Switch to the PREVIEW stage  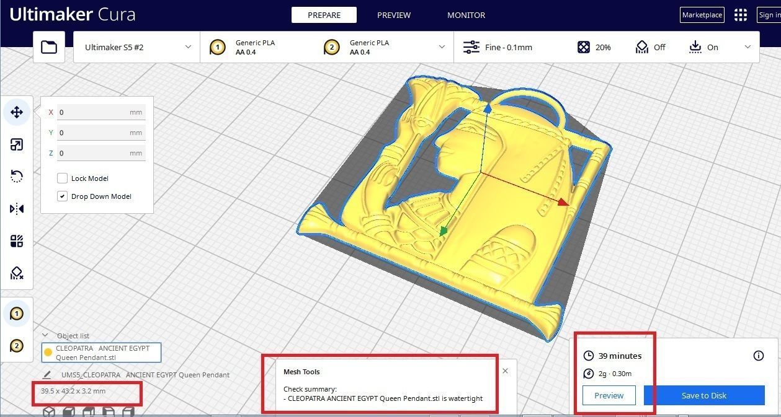(394, 15)
